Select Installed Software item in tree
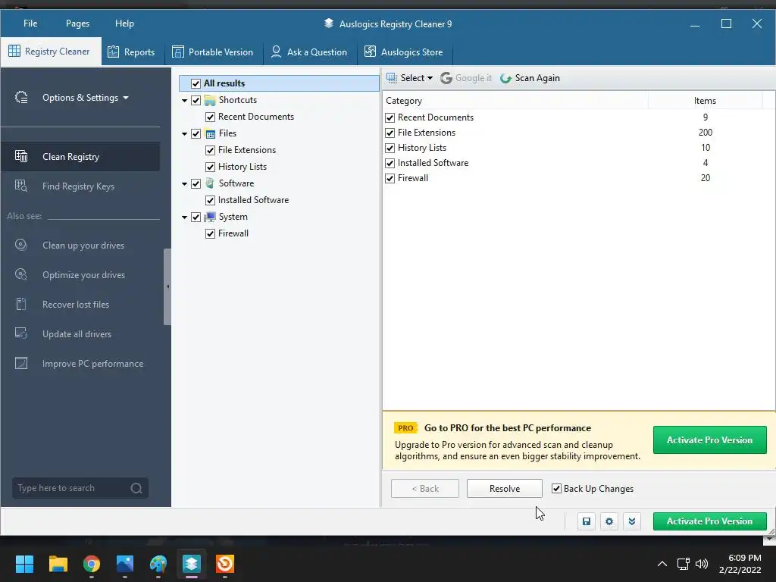This screenshot has width=776, height=582. click(253, 200)
